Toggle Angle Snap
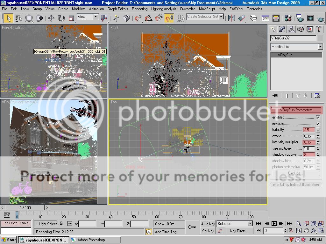Screen dimensions: 326x244 (x=148, y=18)
